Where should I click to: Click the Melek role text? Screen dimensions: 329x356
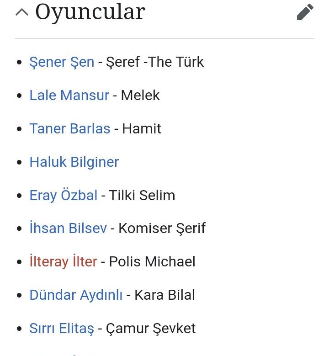coord(140,95)
